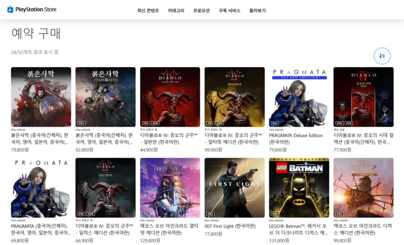Open LEGO Batman Deluxe Edition cover art
Image resolution: width=404 pixels, height=245 pixels.
[299, 187]
